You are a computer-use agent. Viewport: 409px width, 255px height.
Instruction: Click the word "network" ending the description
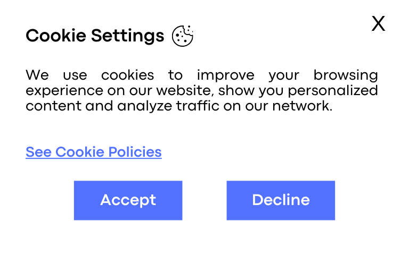tap(301, 106)
